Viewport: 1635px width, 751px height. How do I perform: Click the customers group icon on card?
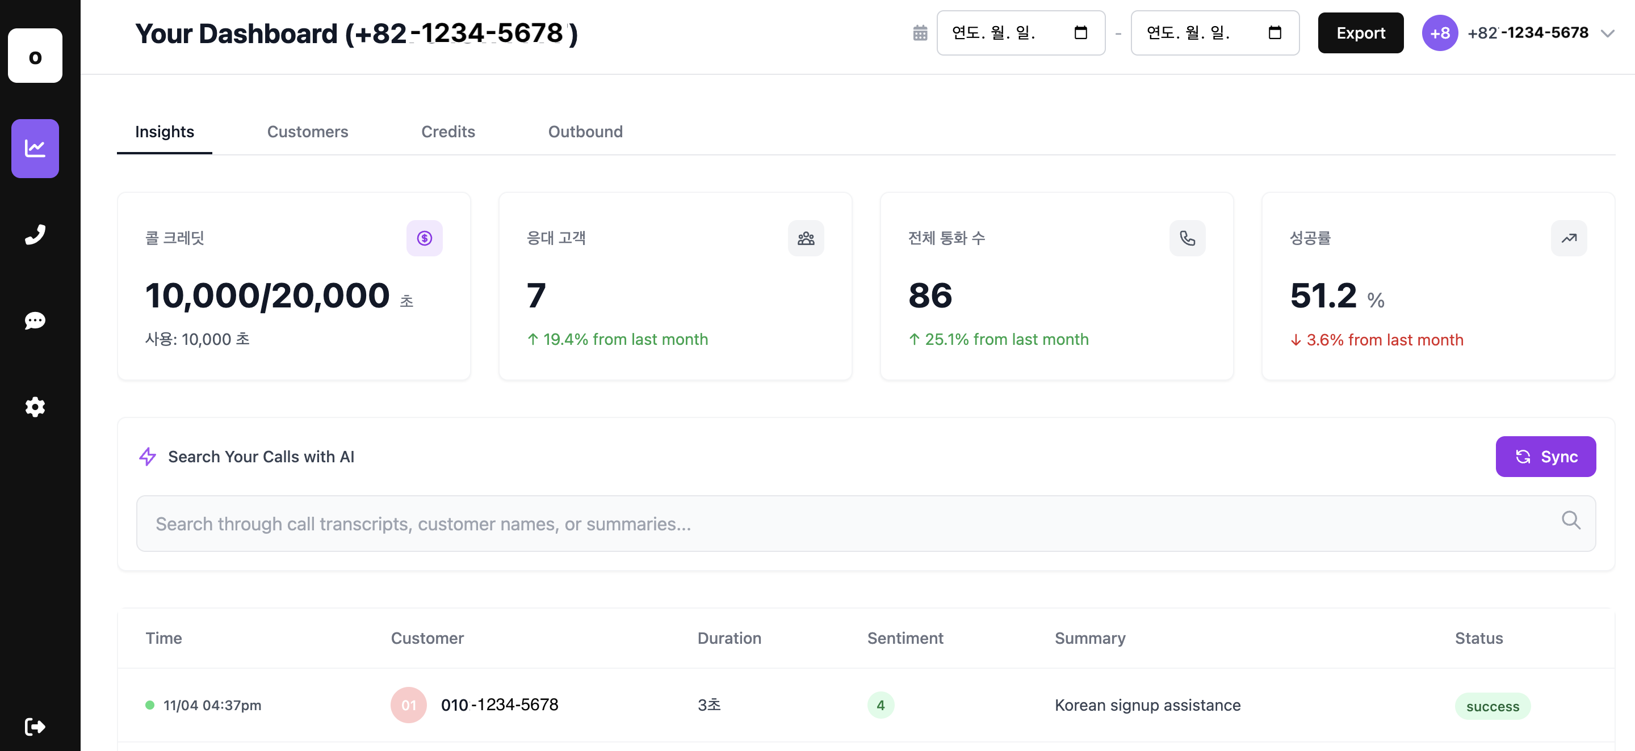click(806, 238)
